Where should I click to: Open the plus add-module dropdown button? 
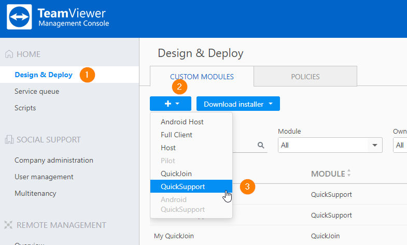click(x=171, y=104)
